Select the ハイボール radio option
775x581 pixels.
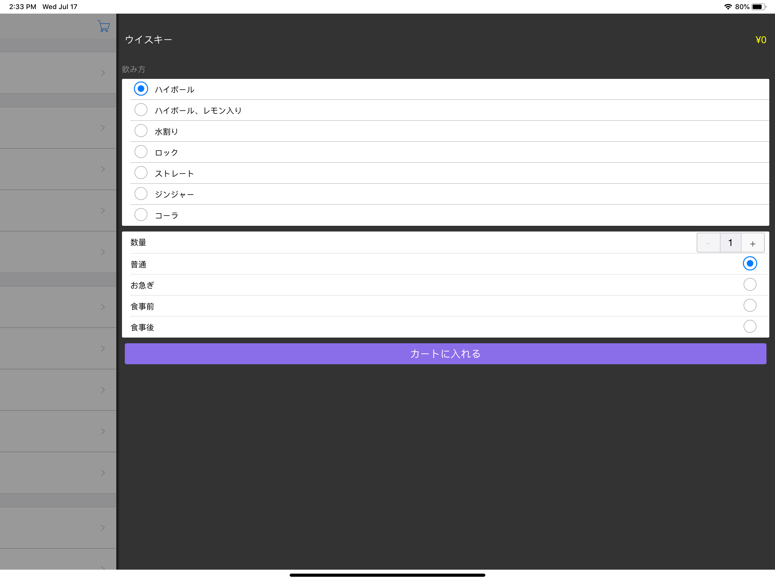(141, 89)
